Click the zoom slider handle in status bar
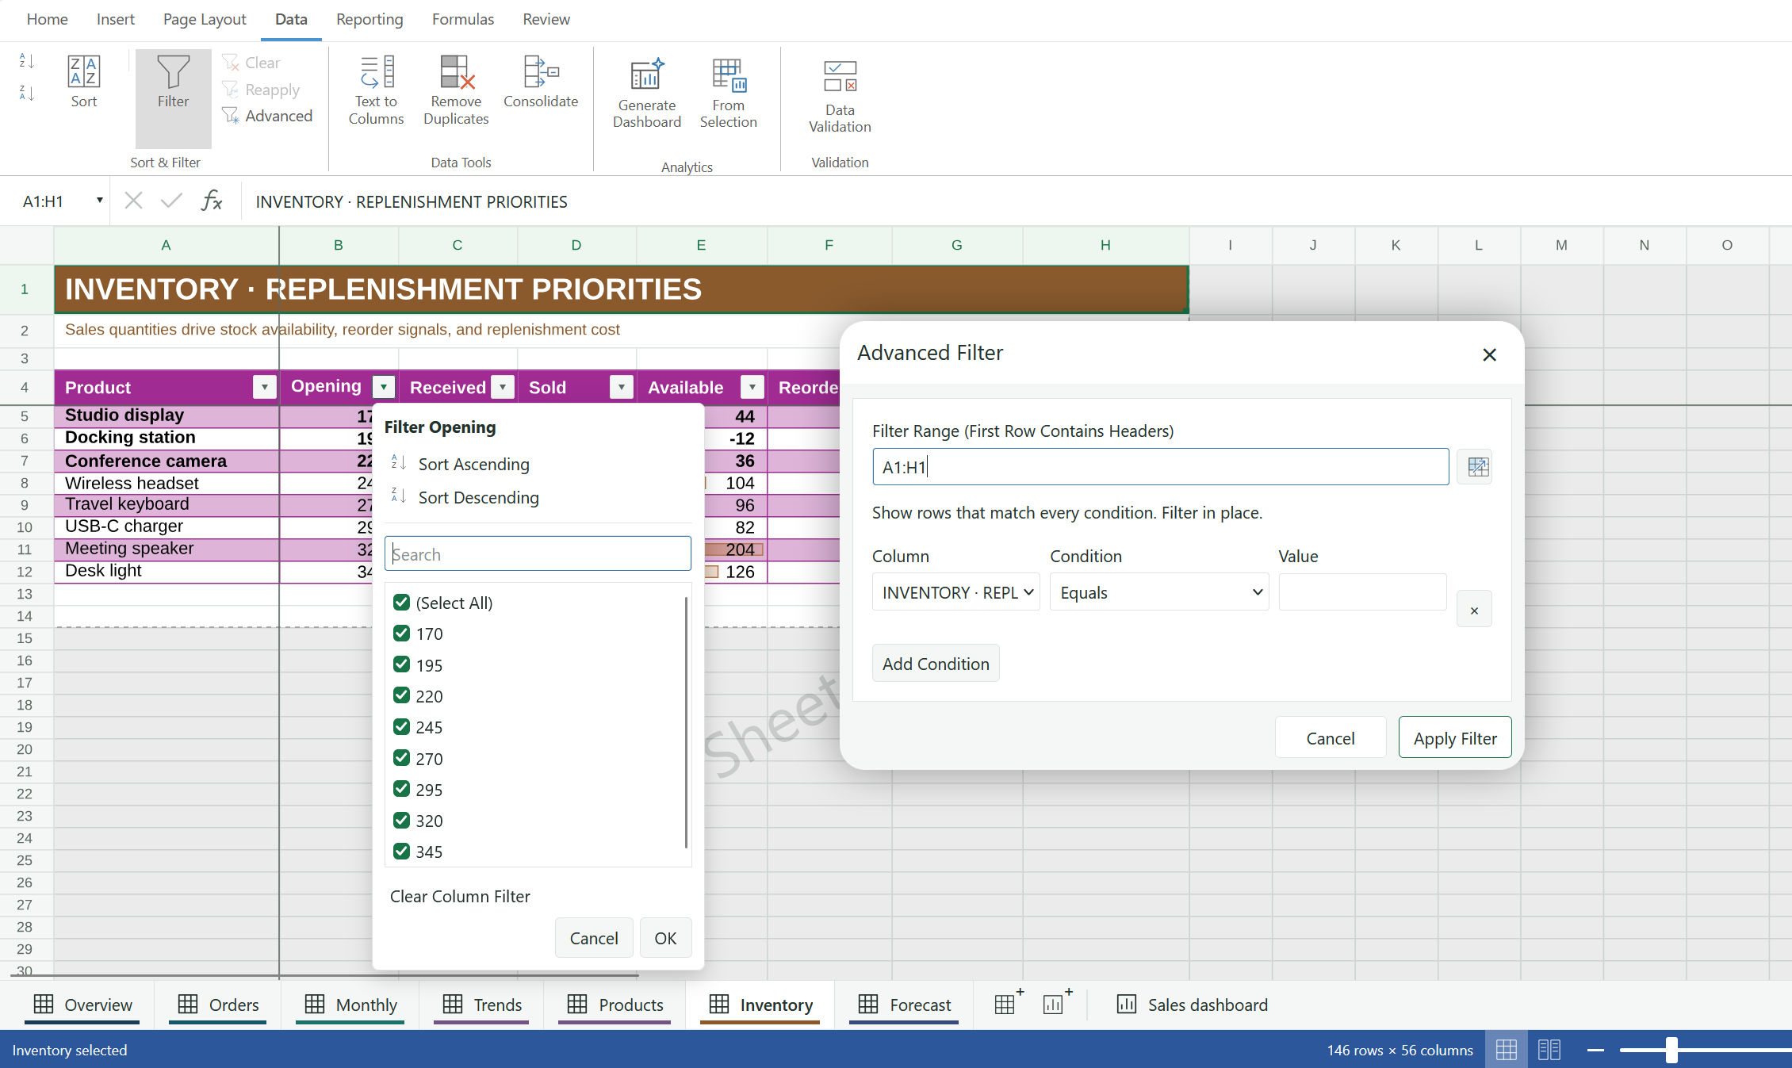Viewport: 1792px width, 1068px height. (1671, 1050)
